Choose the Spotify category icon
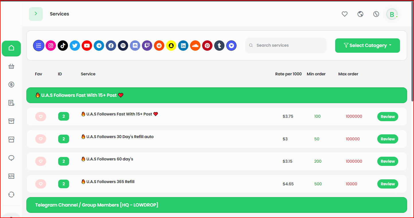This screenshot has height=218, width=414. 123,46
